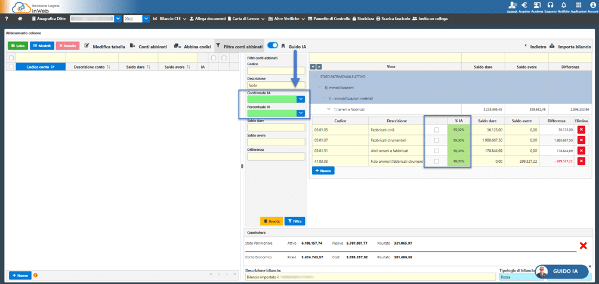This screenshot has width=599, height=284.
Task: Open the Acquisto euro icon
Action: click(x=525, y=5)
